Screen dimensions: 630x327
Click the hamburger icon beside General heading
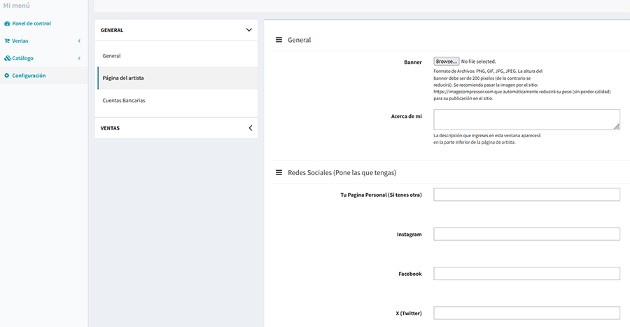pyautogui.click(x=279, y=40)
